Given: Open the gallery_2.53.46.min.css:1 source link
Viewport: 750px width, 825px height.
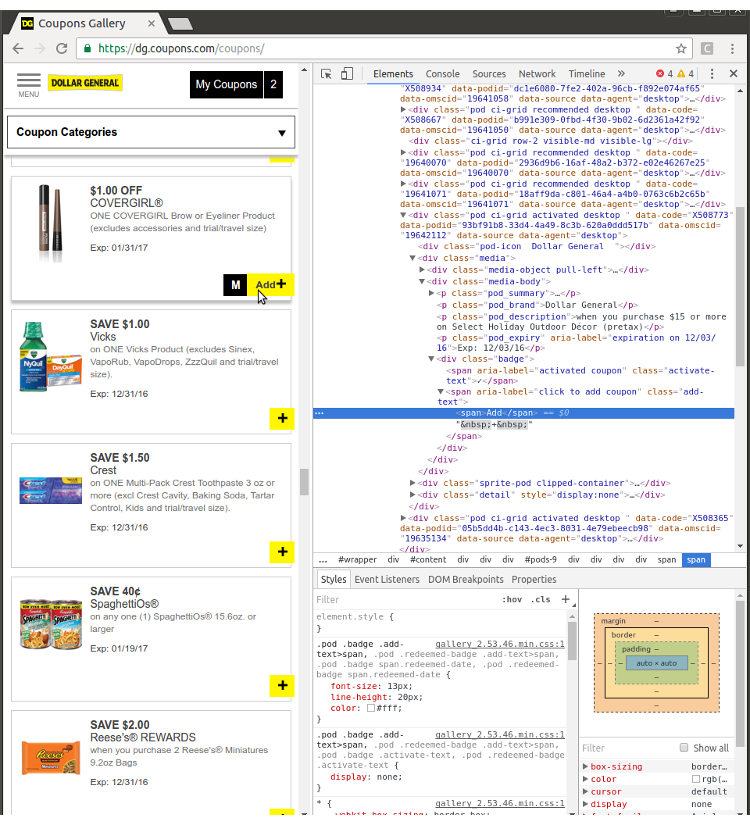Looking at the screenshot, I should click(x=499, y=645).
